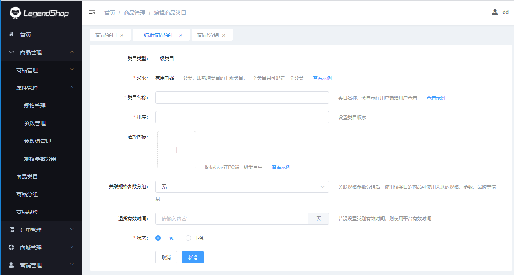Collapse sidebar using the hamburger menu icon
514x275 pixels.
pyautogui.click(x=92, y=13)
